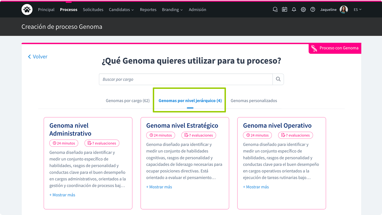Open the Genomas personalizados tab
Image resolution: width=382 pixels, height=215 pixels.
254,100
